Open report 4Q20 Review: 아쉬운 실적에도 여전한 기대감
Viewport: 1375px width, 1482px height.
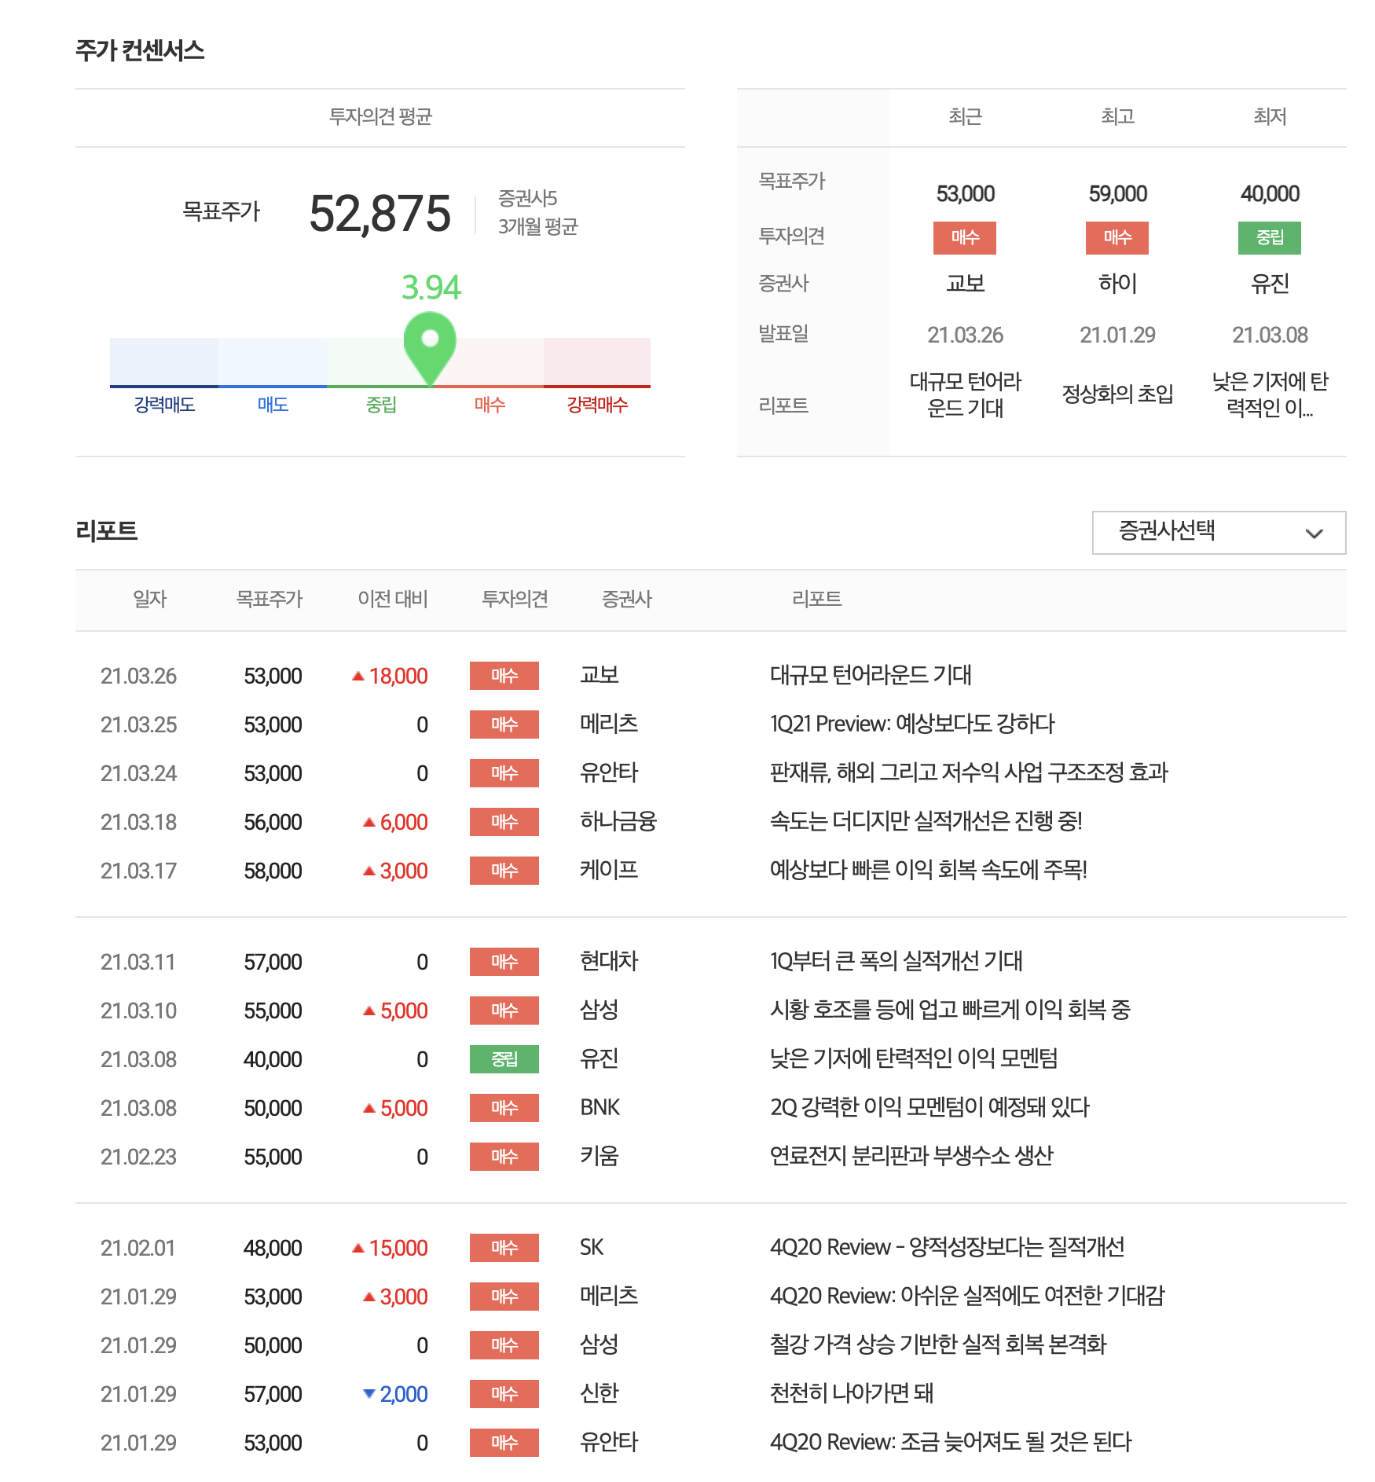[x=967, y=1296]
